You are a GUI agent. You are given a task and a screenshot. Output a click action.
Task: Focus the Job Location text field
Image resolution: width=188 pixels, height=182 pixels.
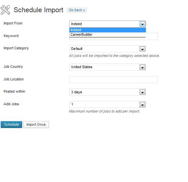coord(114,80)
